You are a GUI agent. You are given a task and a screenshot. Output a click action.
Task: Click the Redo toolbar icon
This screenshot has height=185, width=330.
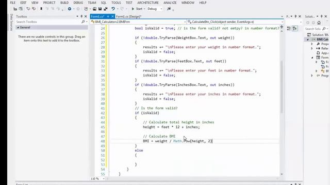coord(122,9)
